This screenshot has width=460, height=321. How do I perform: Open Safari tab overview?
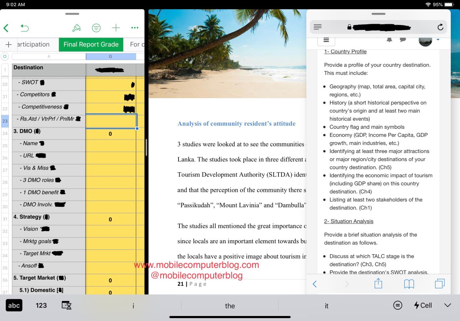tap(440, 284)
